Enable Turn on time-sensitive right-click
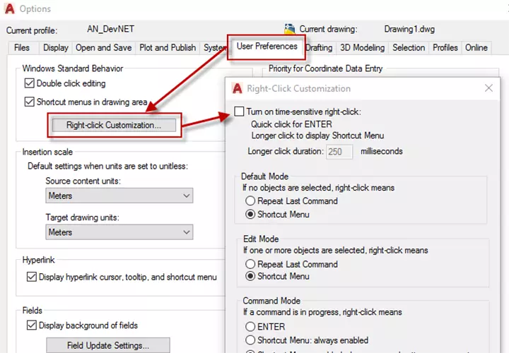Screen dimensions: 509x353 click(239, 112)
